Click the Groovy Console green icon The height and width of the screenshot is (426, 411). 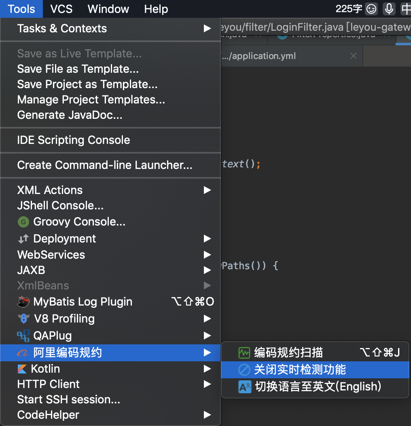pos(23,222)
